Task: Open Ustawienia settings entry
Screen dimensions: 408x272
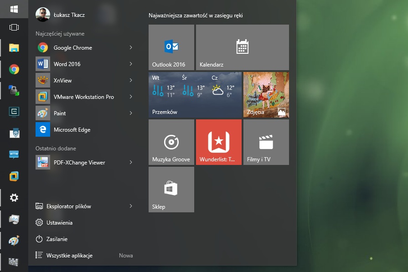Action: pyautogui.click(x=59, y=223)
